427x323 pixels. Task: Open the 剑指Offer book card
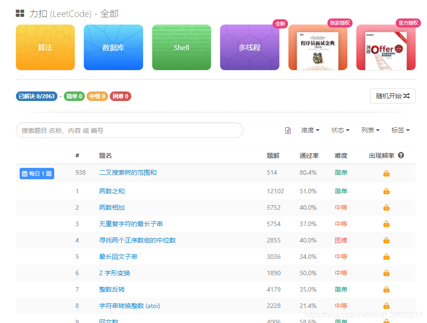pyautogui.click(x=386, y=47)
